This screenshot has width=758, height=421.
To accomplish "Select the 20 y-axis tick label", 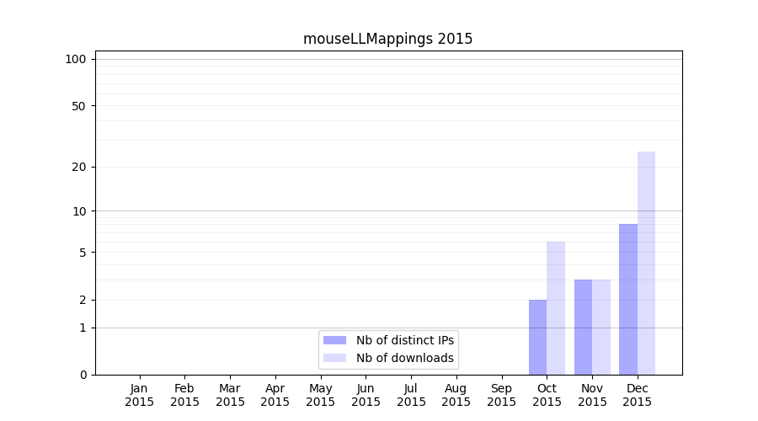I will pyautogui.click(x=78, y=167).
